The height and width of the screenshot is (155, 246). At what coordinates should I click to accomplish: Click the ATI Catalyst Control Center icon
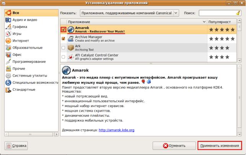(71, 57)
